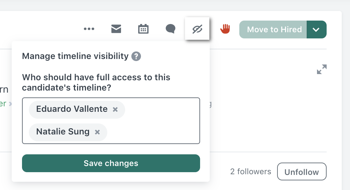The height and width of the screenshot is (190, 350).
Task: Open the 2 followers list
Action: pos(251,171)
